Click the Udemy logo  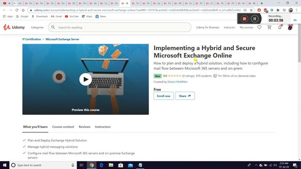pyautogui.click(x=14, y=27)
